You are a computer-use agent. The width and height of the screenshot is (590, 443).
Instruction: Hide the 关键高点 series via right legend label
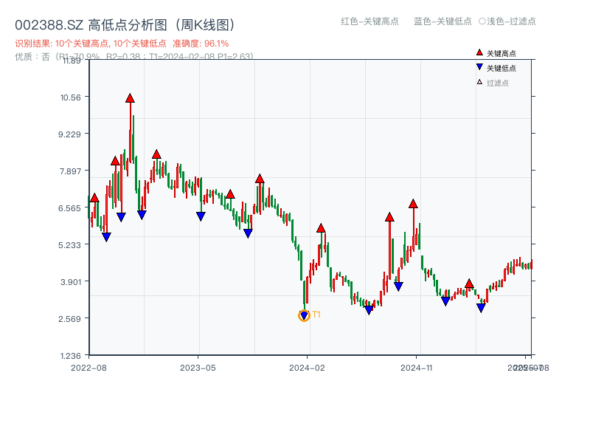click(x=502, y=53)
